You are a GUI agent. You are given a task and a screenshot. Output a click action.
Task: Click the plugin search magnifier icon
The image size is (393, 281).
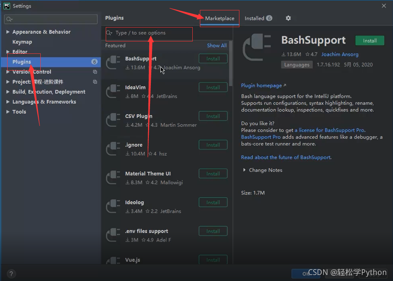coord(109,33)
